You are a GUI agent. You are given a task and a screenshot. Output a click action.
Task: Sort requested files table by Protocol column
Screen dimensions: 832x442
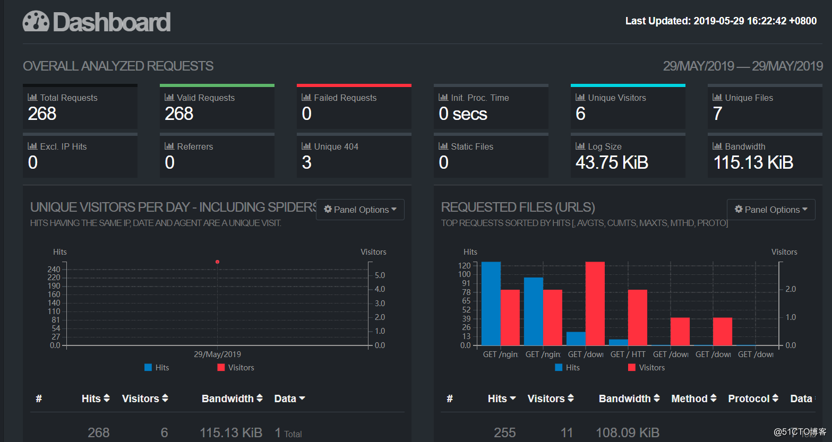click(753, 398)
